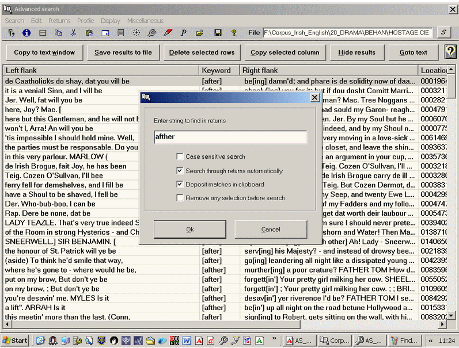The image size is (459, 348).
Task: Uncheck Search through returns automatically
Action: 180,171
